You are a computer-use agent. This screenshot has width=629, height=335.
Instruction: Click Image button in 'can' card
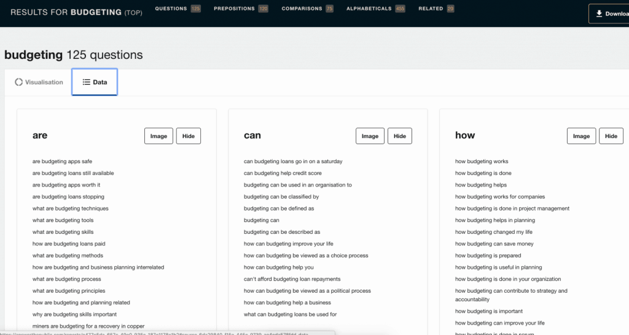[370, 136]
